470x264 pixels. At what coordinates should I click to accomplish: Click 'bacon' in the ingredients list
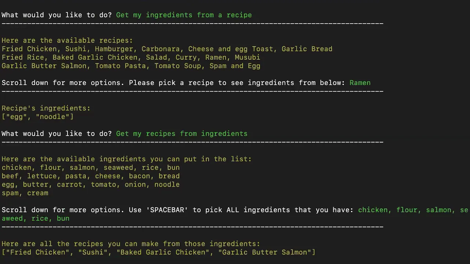[x=140, y=176]
